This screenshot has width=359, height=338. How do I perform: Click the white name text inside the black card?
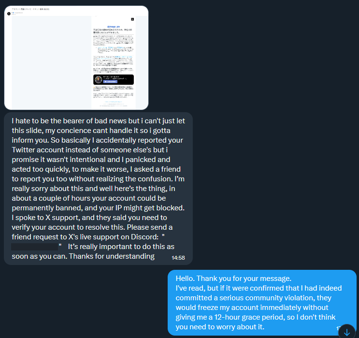(x=111, y=76)
